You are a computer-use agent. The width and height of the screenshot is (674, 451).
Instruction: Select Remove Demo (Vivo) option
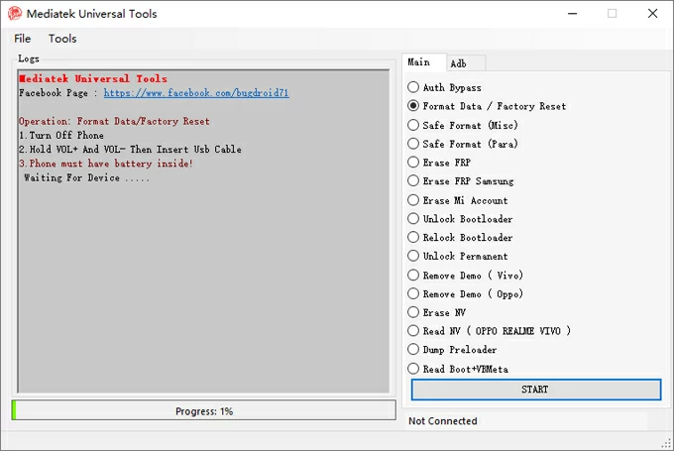point(414,276)
